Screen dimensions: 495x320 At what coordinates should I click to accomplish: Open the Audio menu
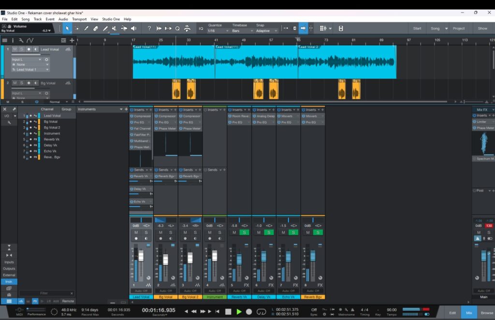[63, 19]
